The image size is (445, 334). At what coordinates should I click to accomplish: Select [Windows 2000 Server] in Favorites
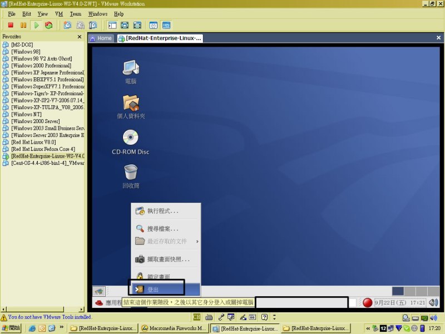36,121
